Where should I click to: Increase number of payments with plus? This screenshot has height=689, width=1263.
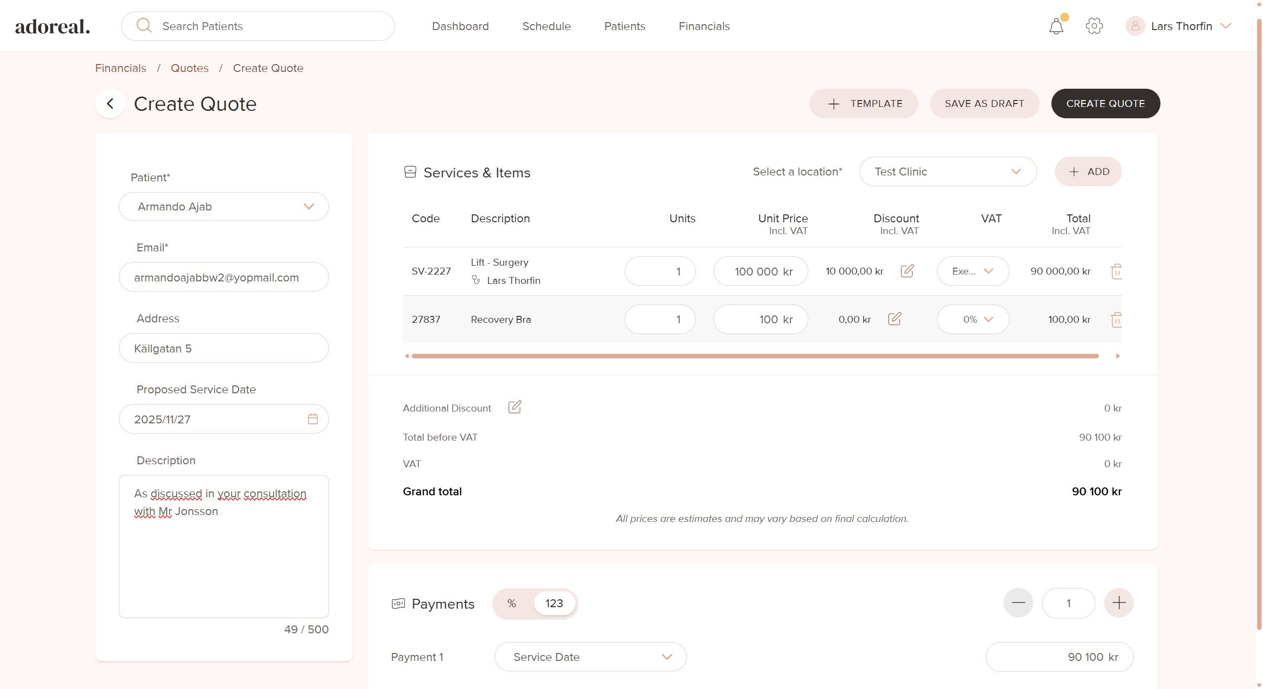[1119, 603]
